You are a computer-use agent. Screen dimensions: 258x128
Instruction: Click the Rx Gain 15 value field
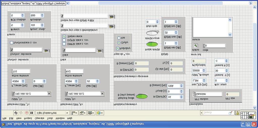(91, 81)
